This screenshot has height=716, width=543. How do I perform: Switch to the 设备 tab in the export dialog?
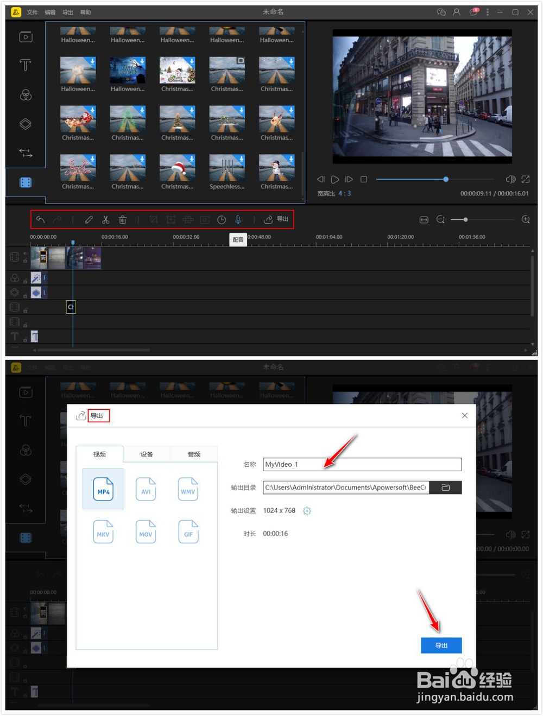coord(147,454)
